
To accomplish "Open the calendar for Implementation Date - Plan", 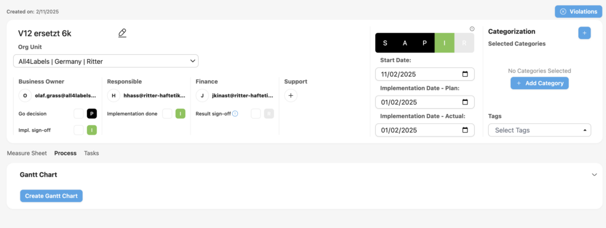I will pos(465,102).
